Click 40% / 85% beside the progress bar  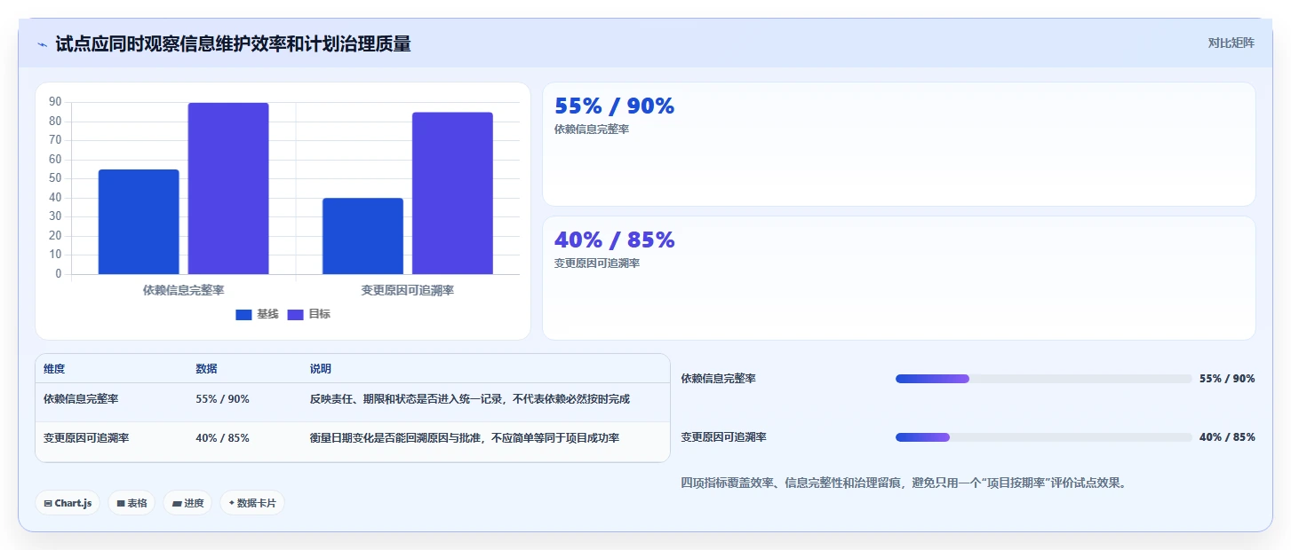click(x=1227, y=437)
